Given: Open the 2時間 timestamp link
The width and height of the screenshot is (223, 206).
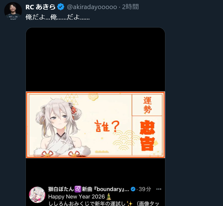Looking at the screenshot, I should tap(130, 7).
